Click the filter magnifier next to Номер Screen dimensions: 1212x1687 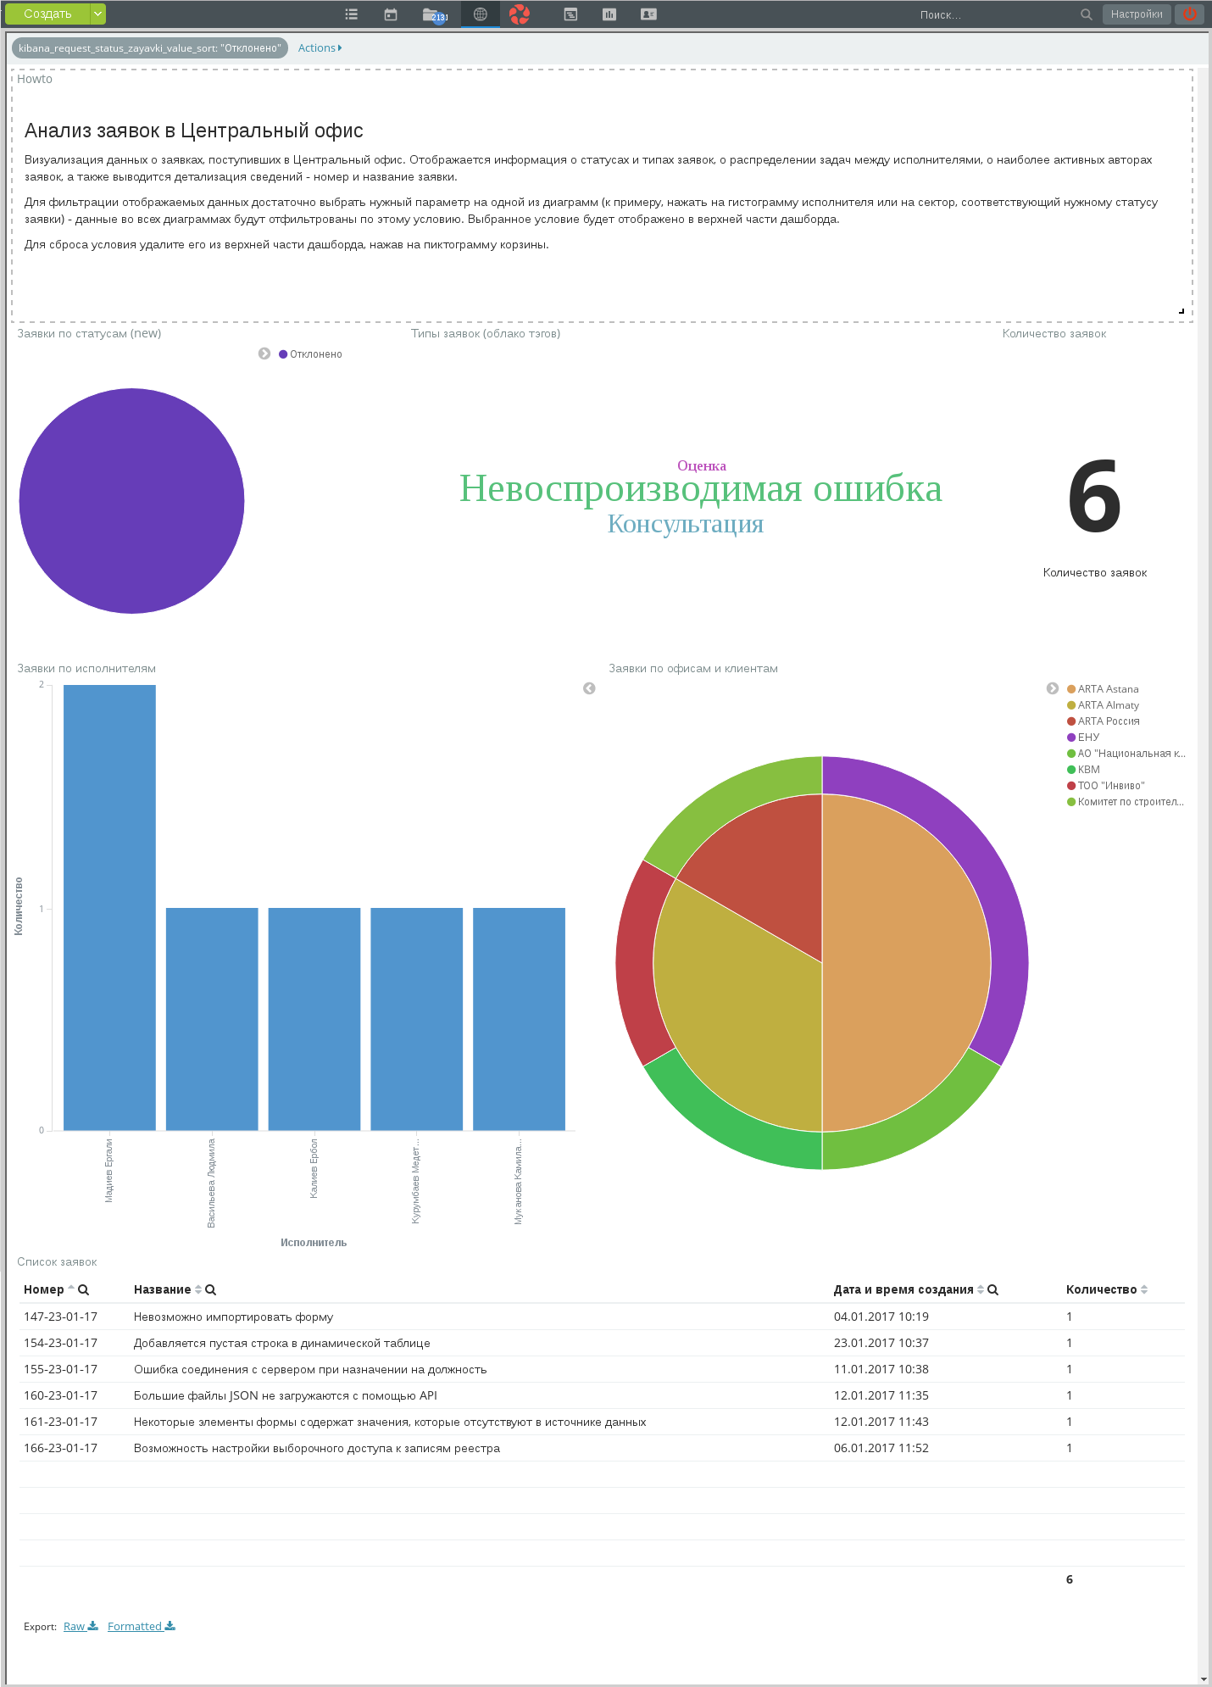(83, 1289)
